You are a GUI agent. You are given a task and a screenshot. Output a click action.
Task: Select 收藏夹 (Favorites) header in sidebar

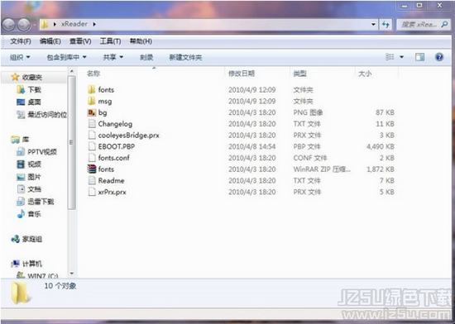pyautogui.click(x=26, y=77)
